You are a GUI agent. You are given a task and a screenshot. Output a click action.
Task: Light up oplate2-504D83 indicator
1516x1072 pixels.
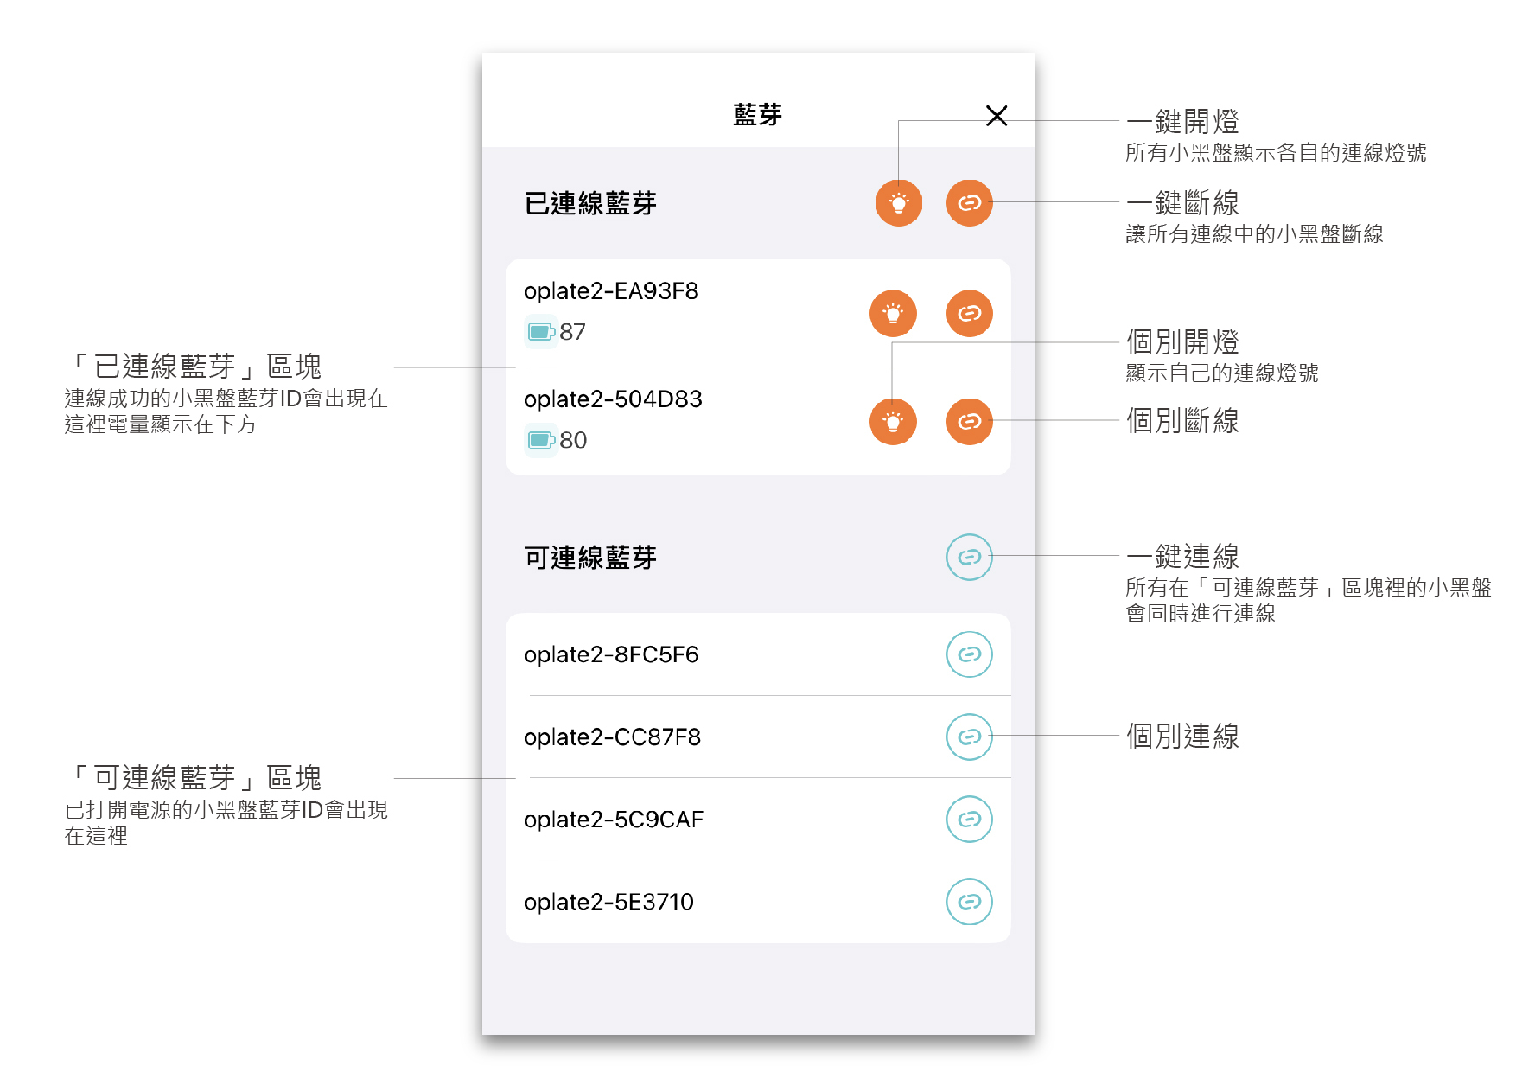click(893, 422)
